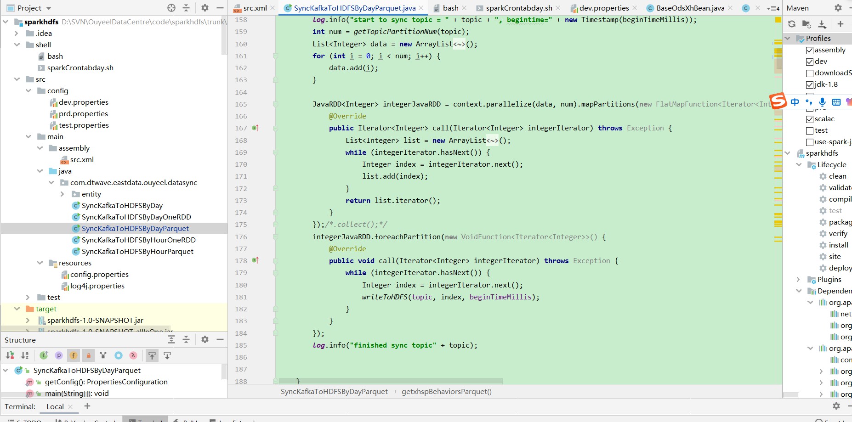Switch Sogou Chinese input mode
The image size is (852, 422).
pos(795,102)
